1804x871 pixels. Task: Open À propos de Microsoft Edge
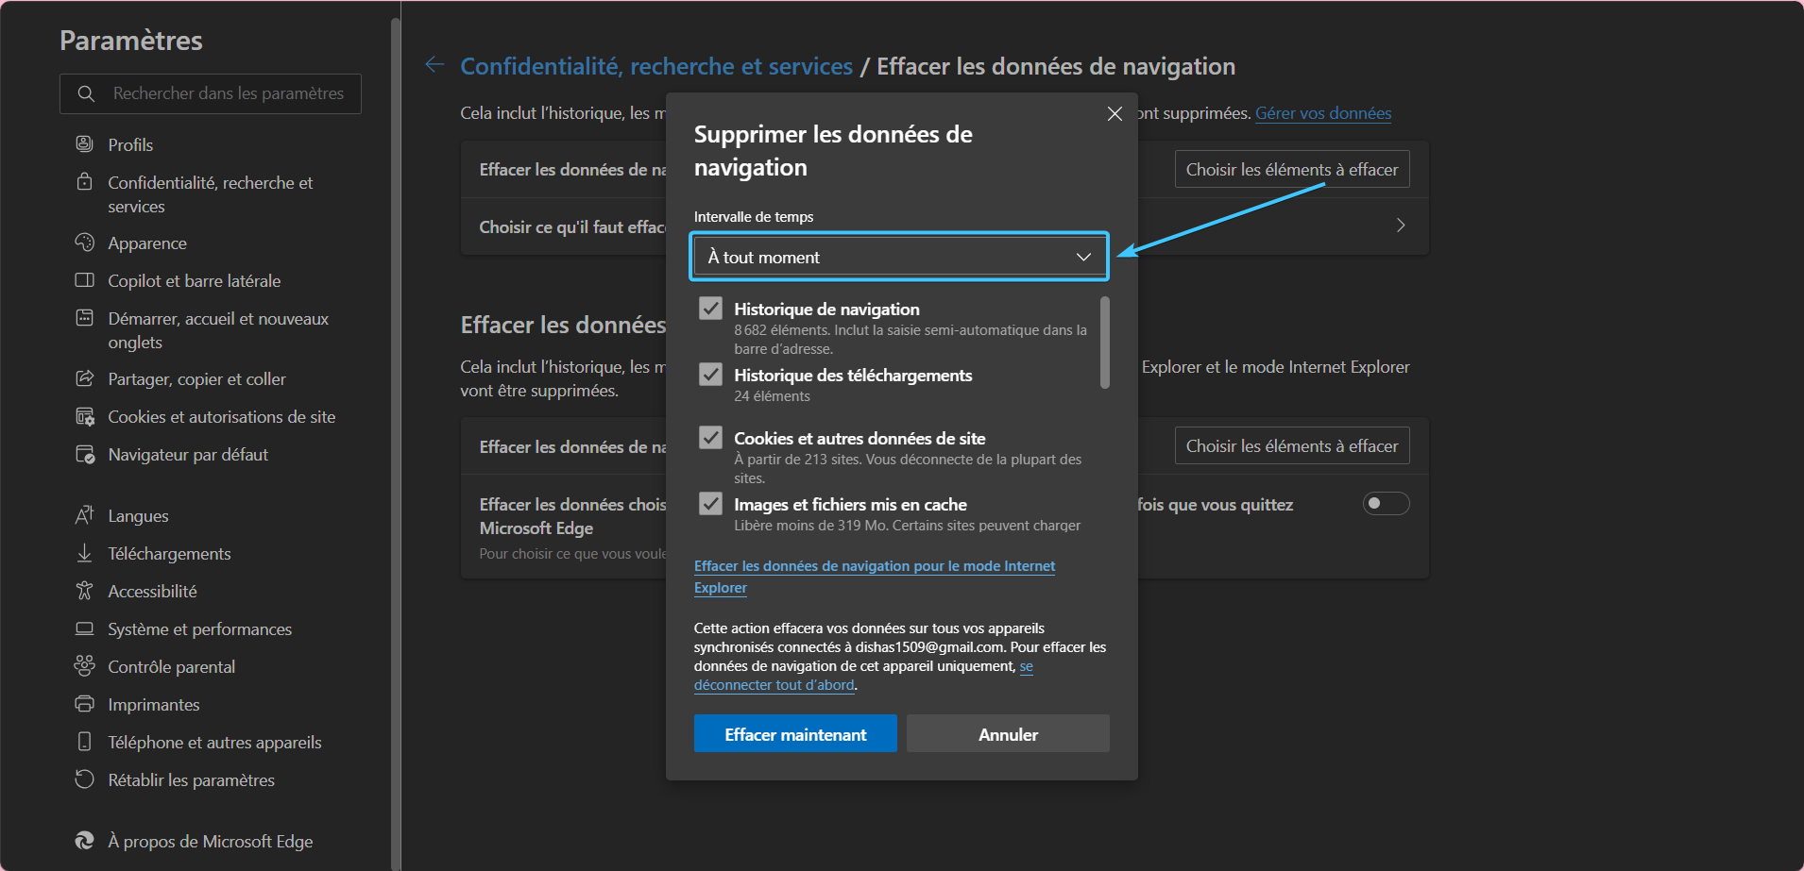[210, 841]
